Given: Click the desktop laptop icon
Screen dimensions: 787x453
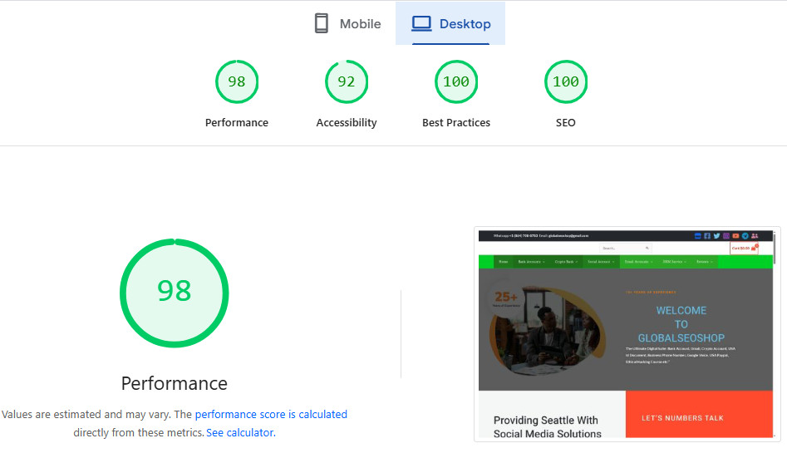Looking at the screenshot, I should 421,23.
